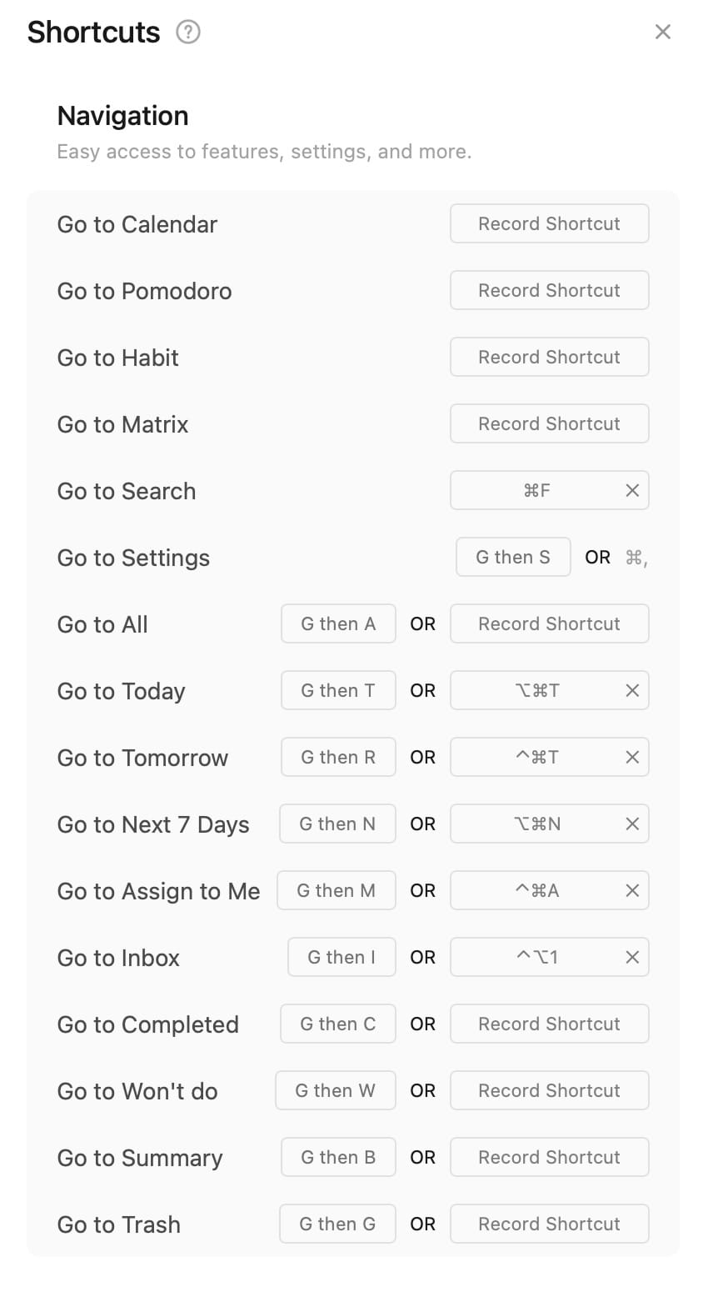Viewport: 708px width, 1297px height.
Task: Record a shortcut for Go to Completed
Action: tap(549, 1024)
